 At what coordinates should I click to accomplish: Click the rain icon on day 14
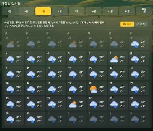114,75
